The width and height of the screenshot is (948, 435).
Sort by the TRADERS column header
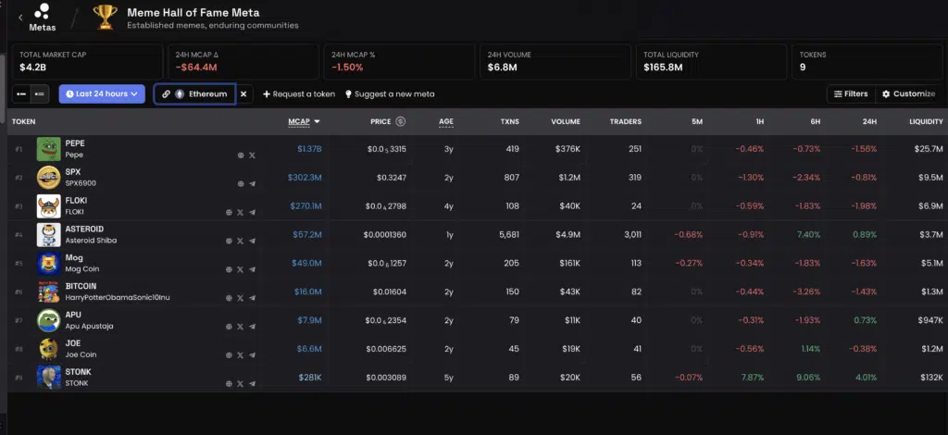625,121
